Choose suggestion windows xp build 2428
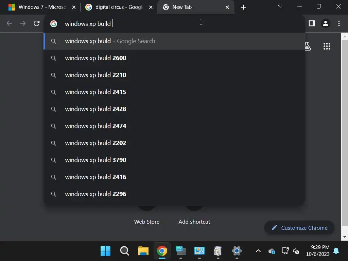This screenshot has height=261, width=348. (x=174, y=109)
